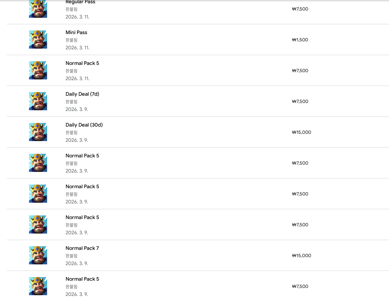Click icon of Normal Pack 5 dated 3. 11.

pos(38,70)
